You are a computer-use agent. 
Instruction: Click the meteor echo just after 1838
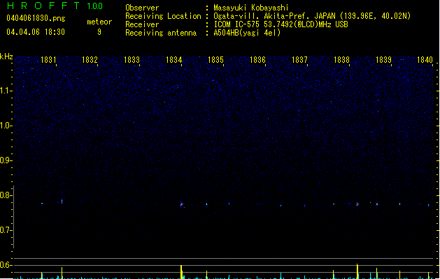point(357,204)
